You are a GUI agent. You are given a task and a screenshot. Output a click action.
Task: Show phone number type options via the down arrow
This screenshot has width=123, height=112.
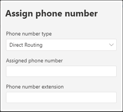click(x=111, y=45)
